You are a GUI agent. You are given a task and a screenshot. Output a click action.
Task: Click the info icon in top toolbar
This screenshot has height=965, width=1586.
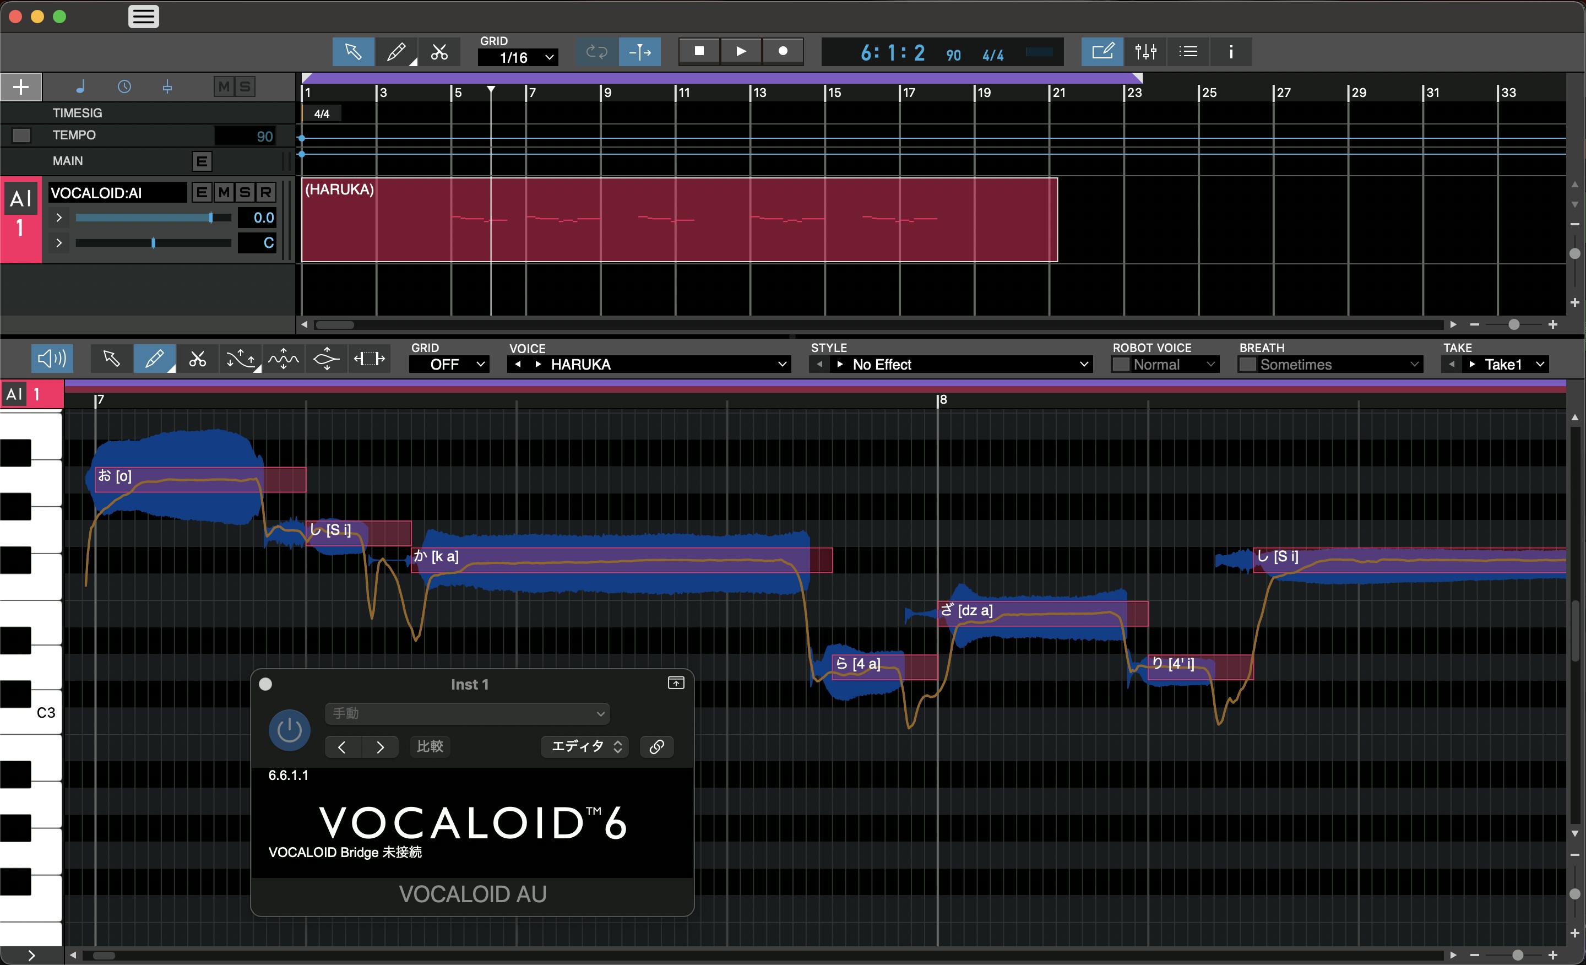[x=1230, y=52]
